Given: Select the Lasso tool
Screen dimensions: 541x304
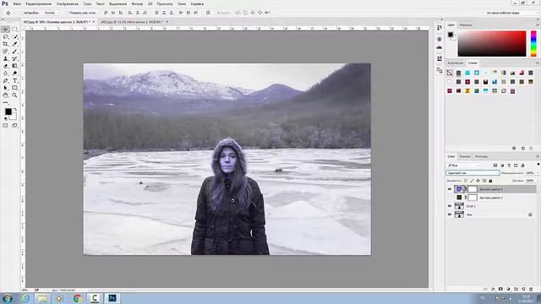Looking at the screenshot, I should coord(6,36).
